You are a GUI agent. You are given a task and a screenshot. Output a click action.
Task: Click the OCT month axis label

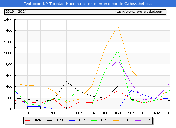(144, 113)
